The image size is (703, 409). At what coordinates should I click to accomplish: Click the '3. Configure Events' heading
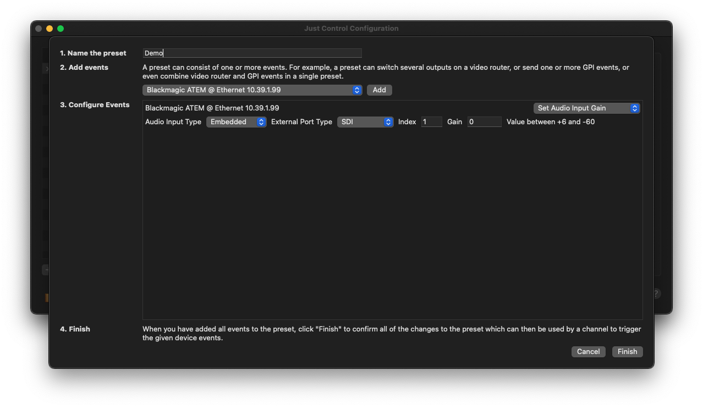95,105
